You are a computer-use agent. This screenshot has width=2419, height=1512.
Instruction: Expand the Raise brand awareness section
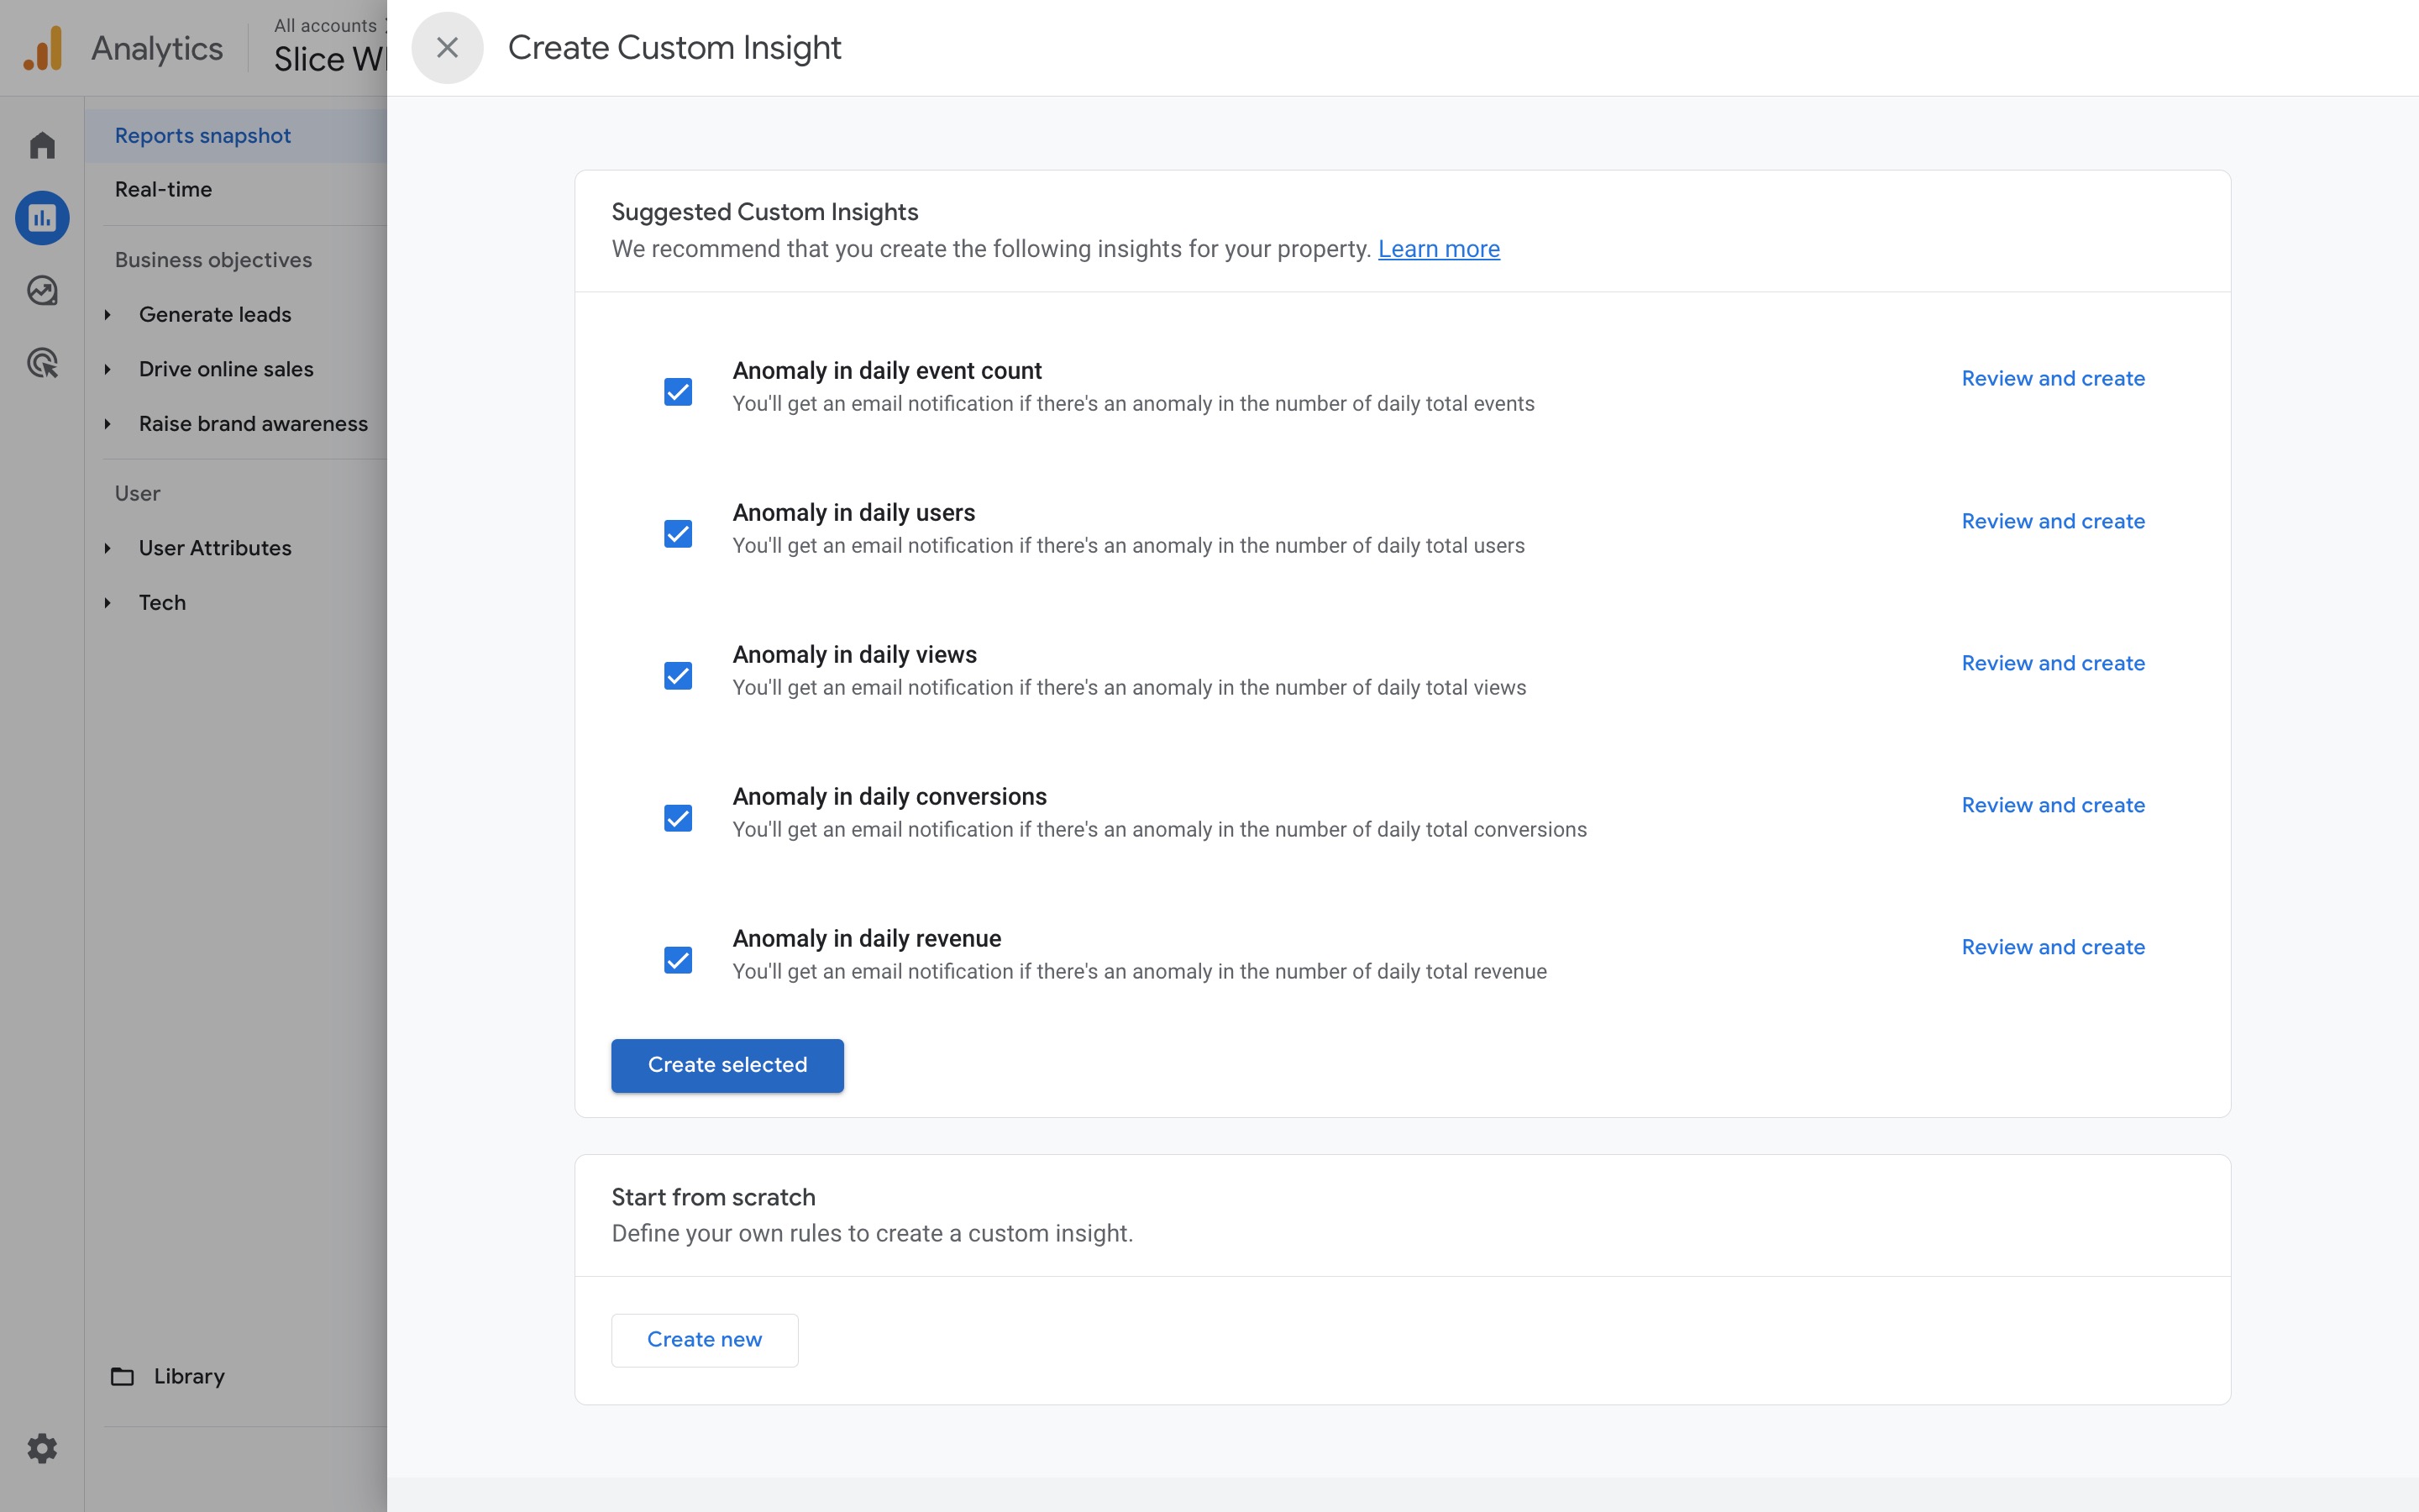pyautogui.click(x=108, y=424)
